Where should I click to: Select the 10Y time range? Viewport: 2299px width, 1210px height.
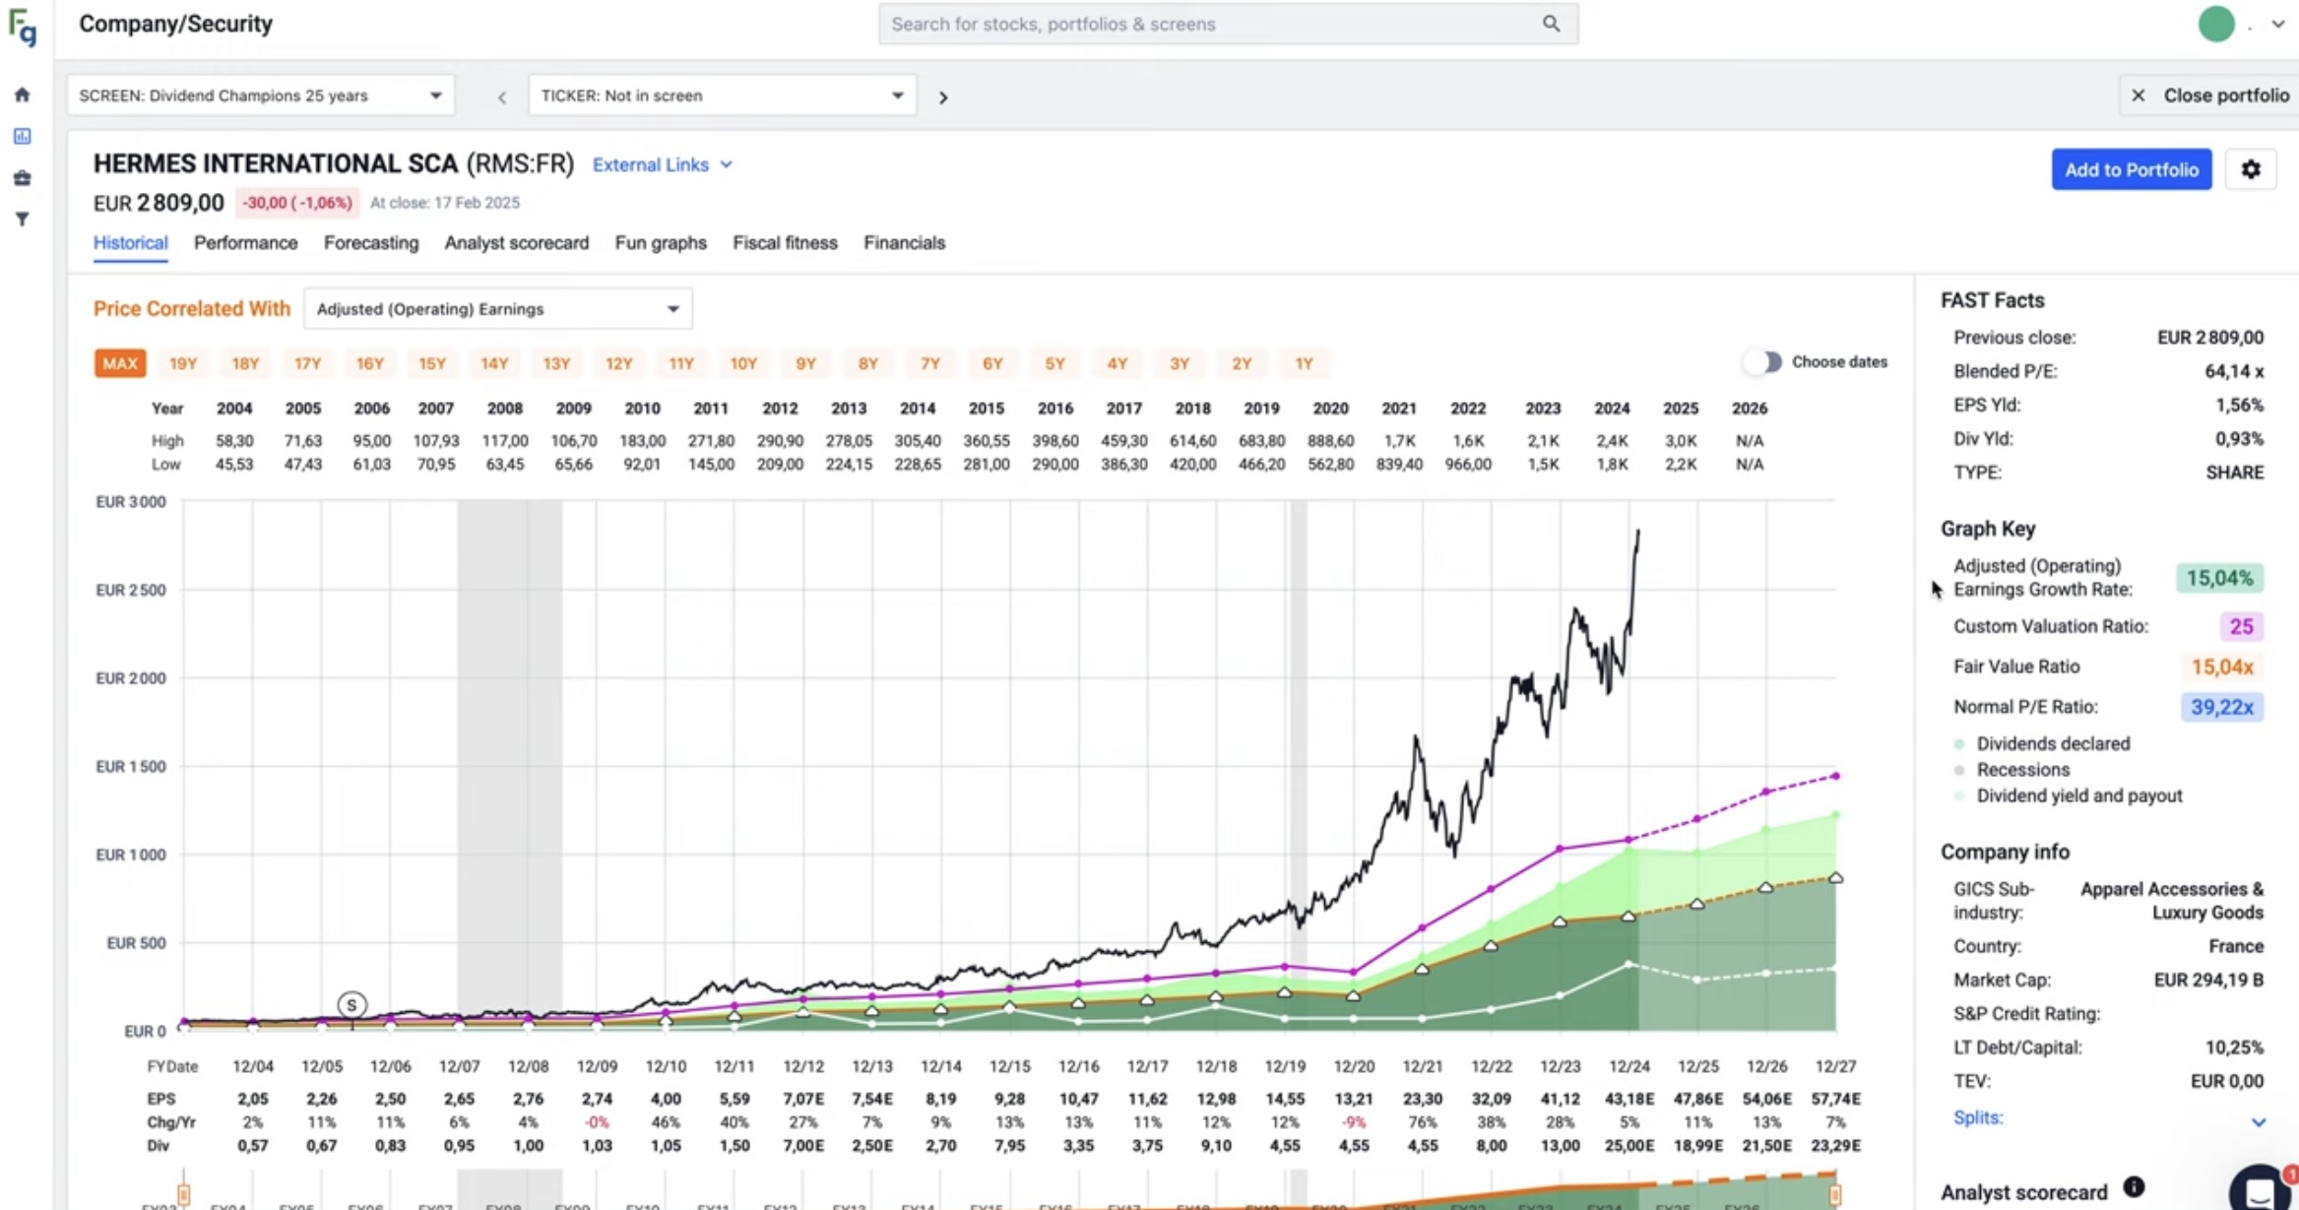pos(743,363)
